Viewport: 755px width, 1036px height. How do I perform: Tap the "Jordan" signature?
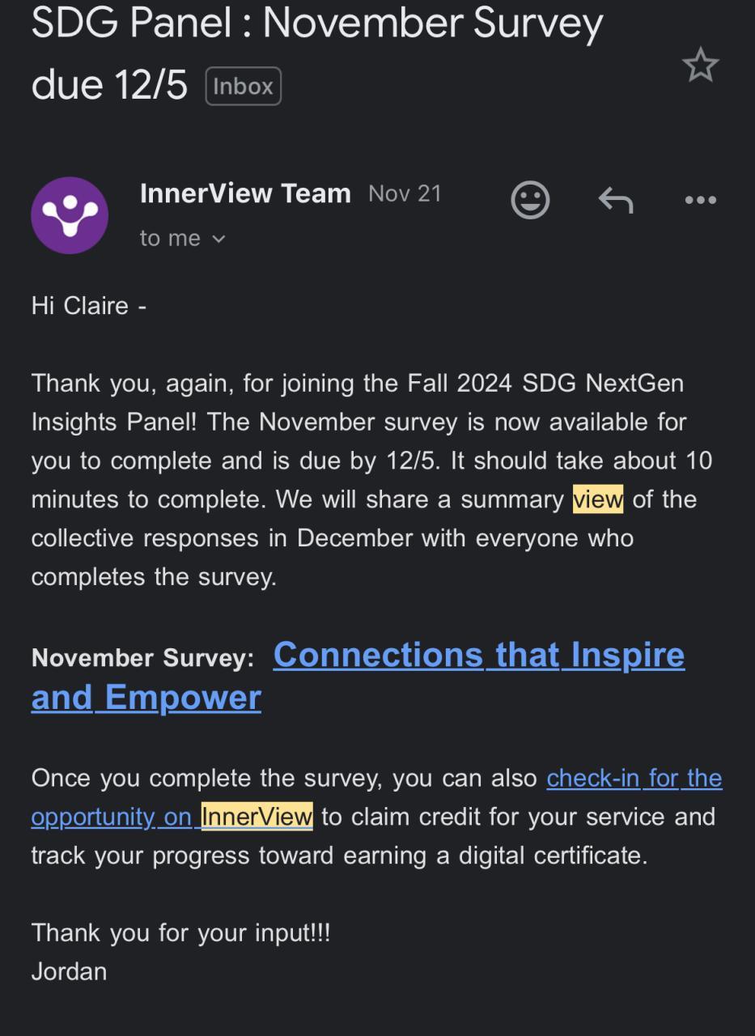coord(69,971)
